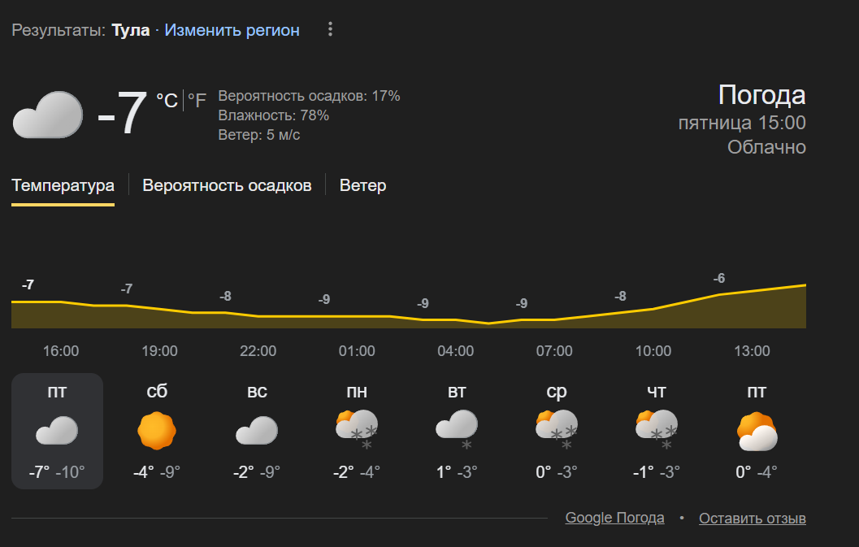This screenshot has height=547, width=859.
Task: Select Wednesday's snow weather icon
Action: [557, 431]
